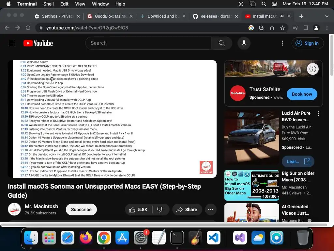Image resolution: width=334 pixels, height=251 pixels.
Task: Reload the YouTube page
Action: 28,28
